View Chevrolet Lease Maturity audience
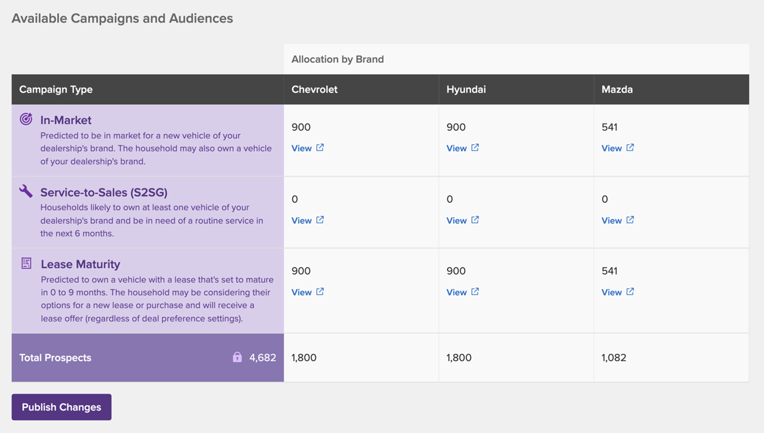 coord(302,293)
